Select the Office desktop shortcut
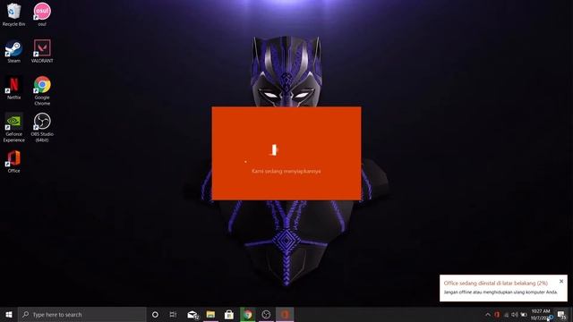 point(13,162)
